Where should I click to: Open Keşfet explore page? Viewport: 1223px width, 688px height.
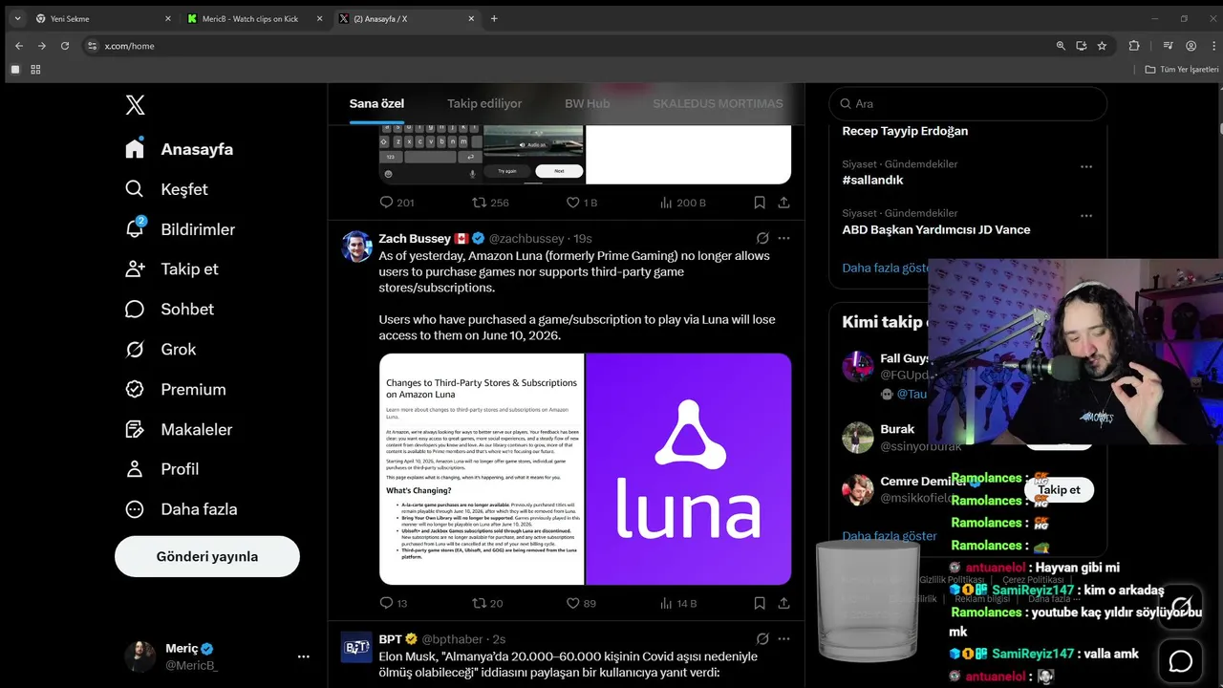click(x=166, y=189)
